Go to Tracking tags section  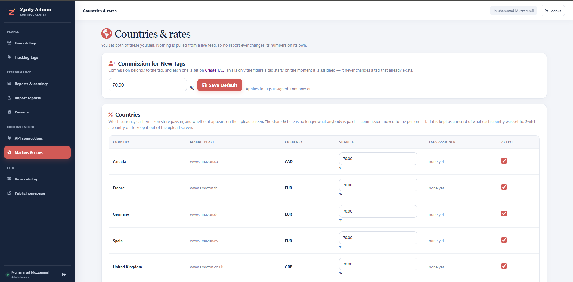[x=37, y=57]
